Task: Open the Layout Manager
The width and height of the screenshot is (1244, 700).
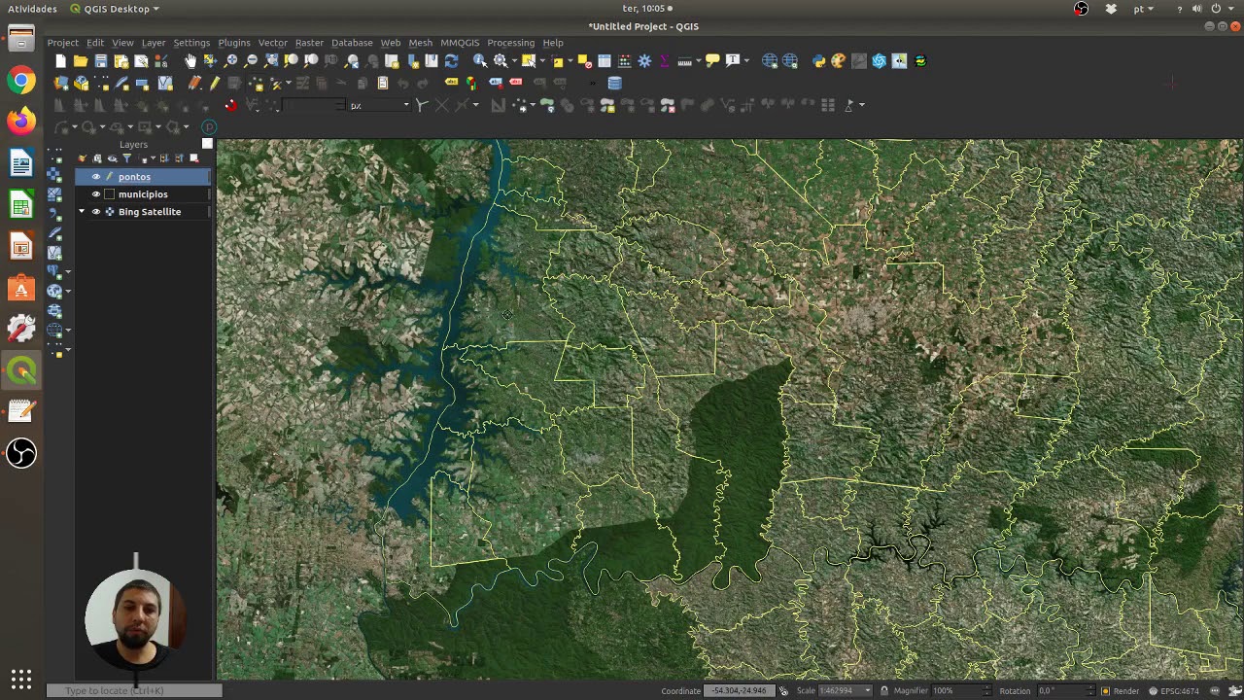Action: 141,60
